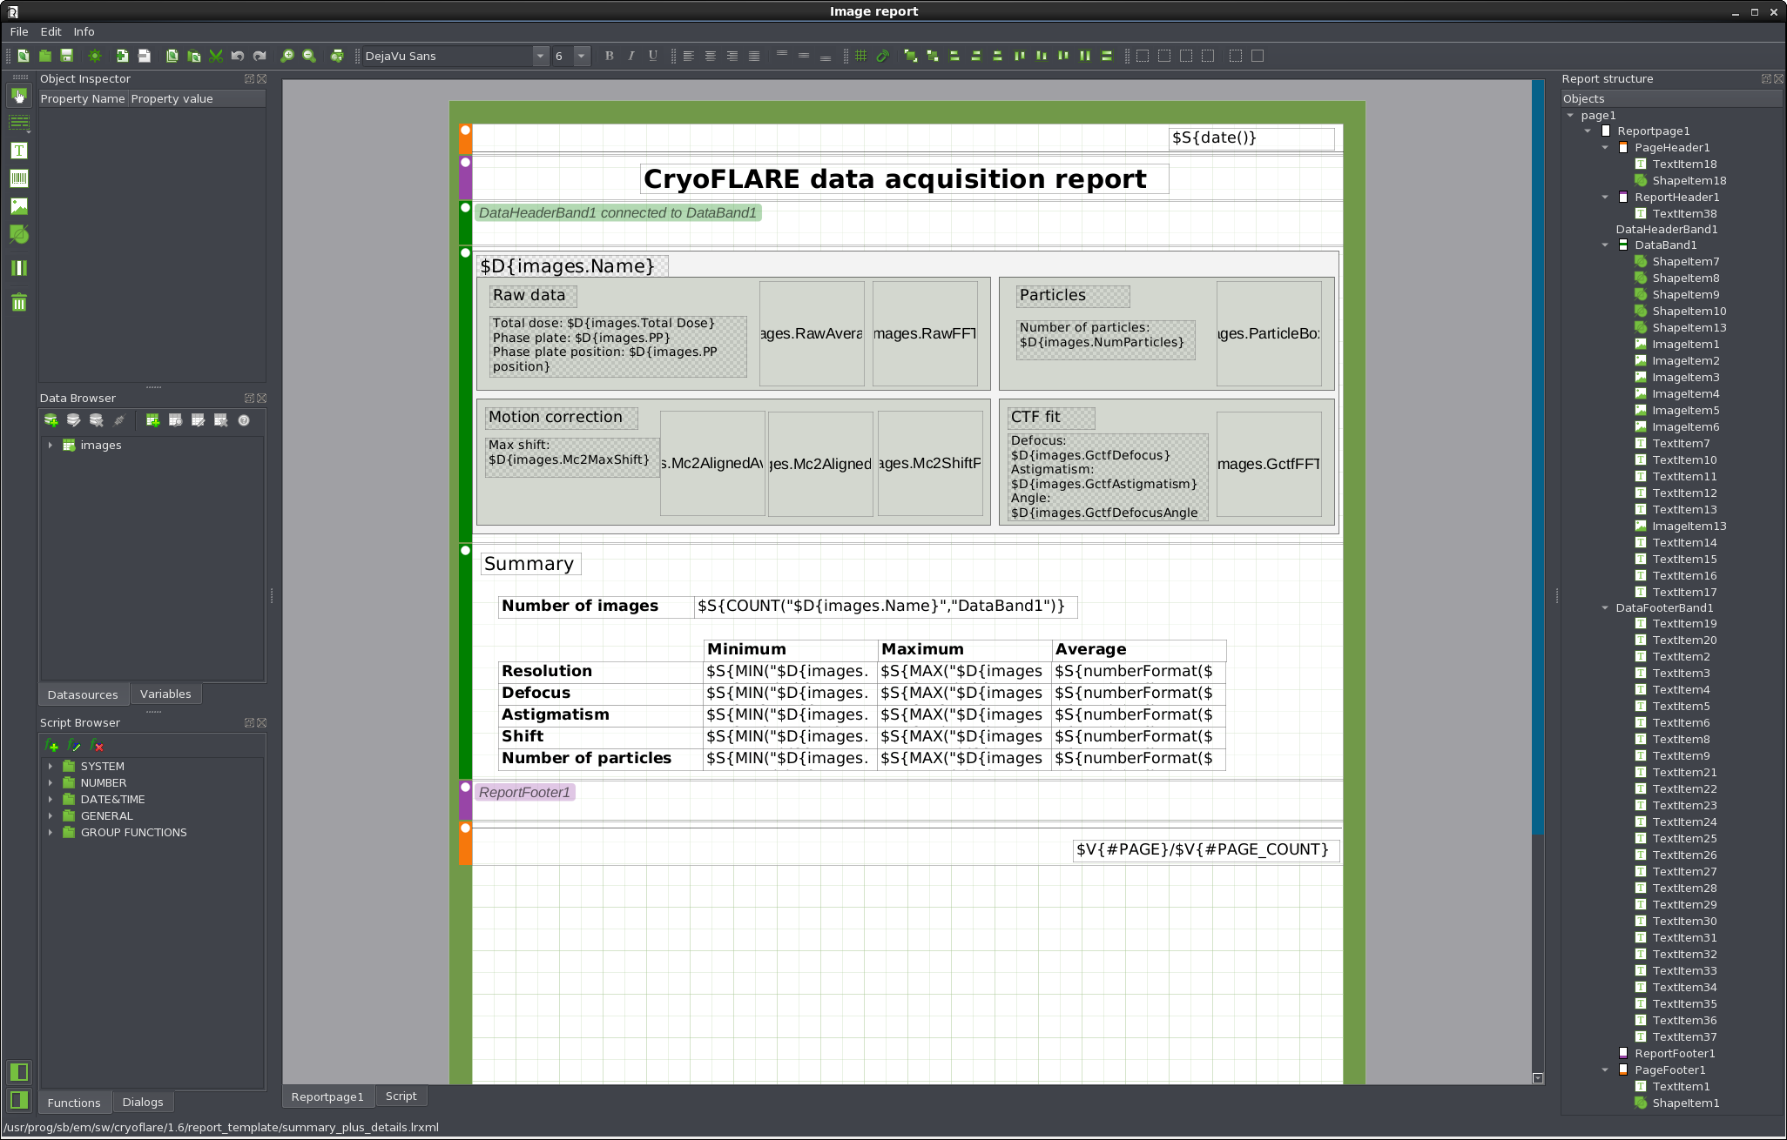The height and width of the screenshot is (1140, 1787).
Task: Toggle italic text formatting
Action: [x=631, y=56]
